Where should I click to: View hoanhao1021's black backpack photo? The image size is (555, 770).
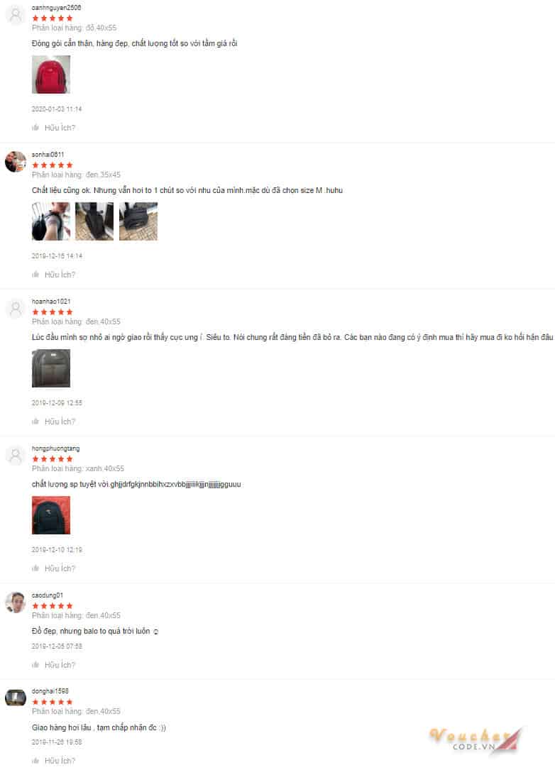51,368
